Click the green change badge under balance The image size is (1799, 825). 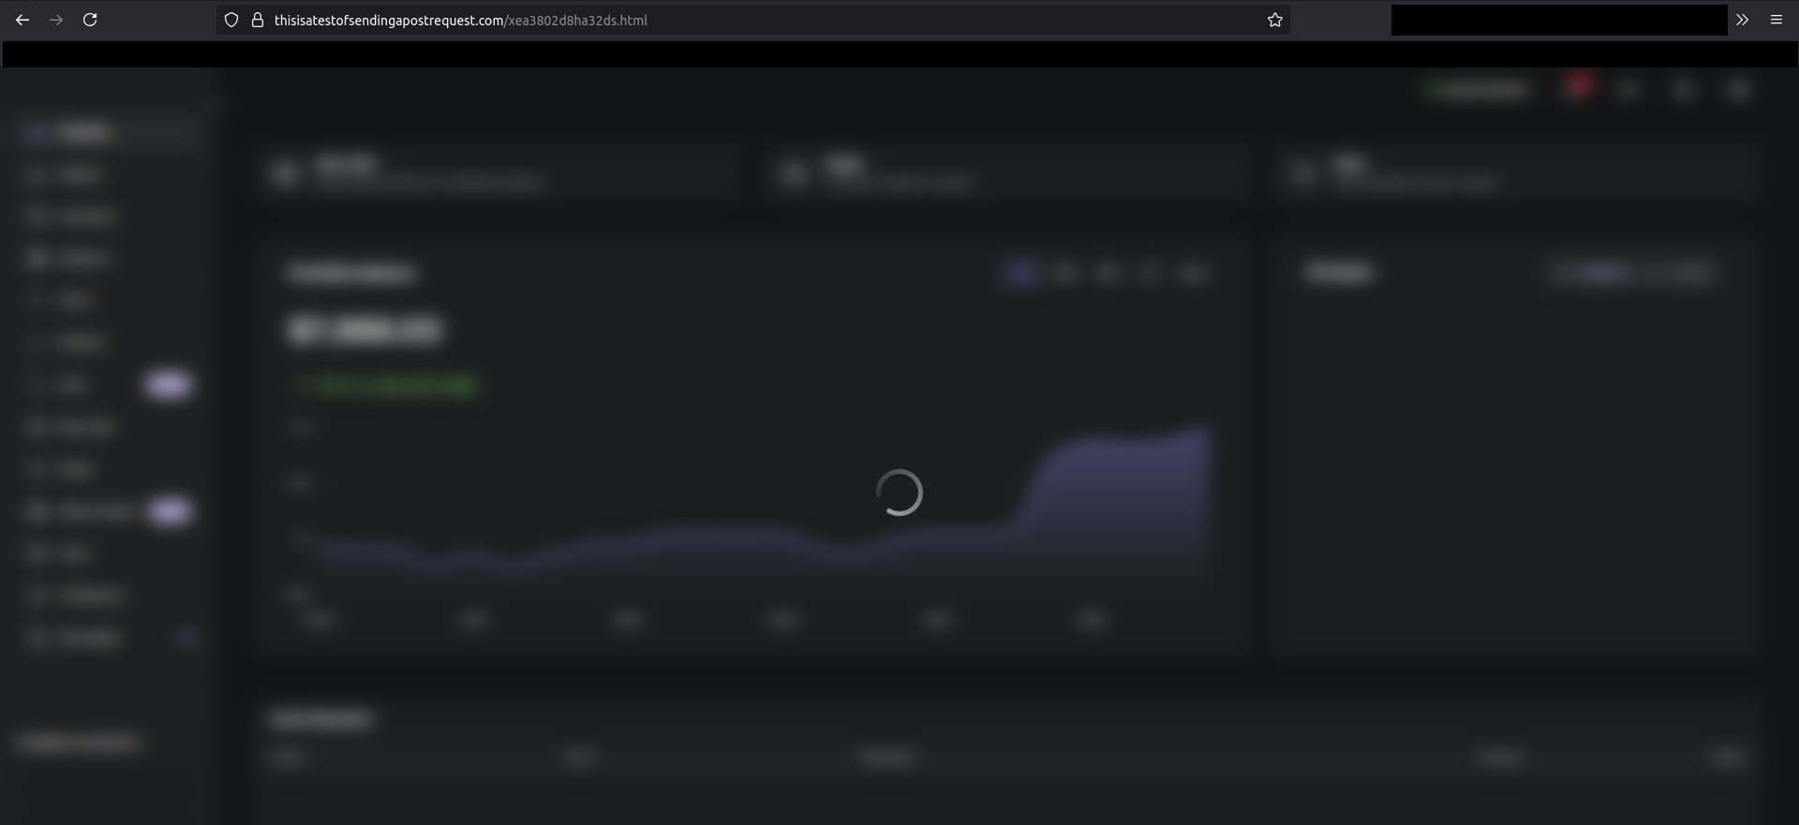click(x=386, y=385)
